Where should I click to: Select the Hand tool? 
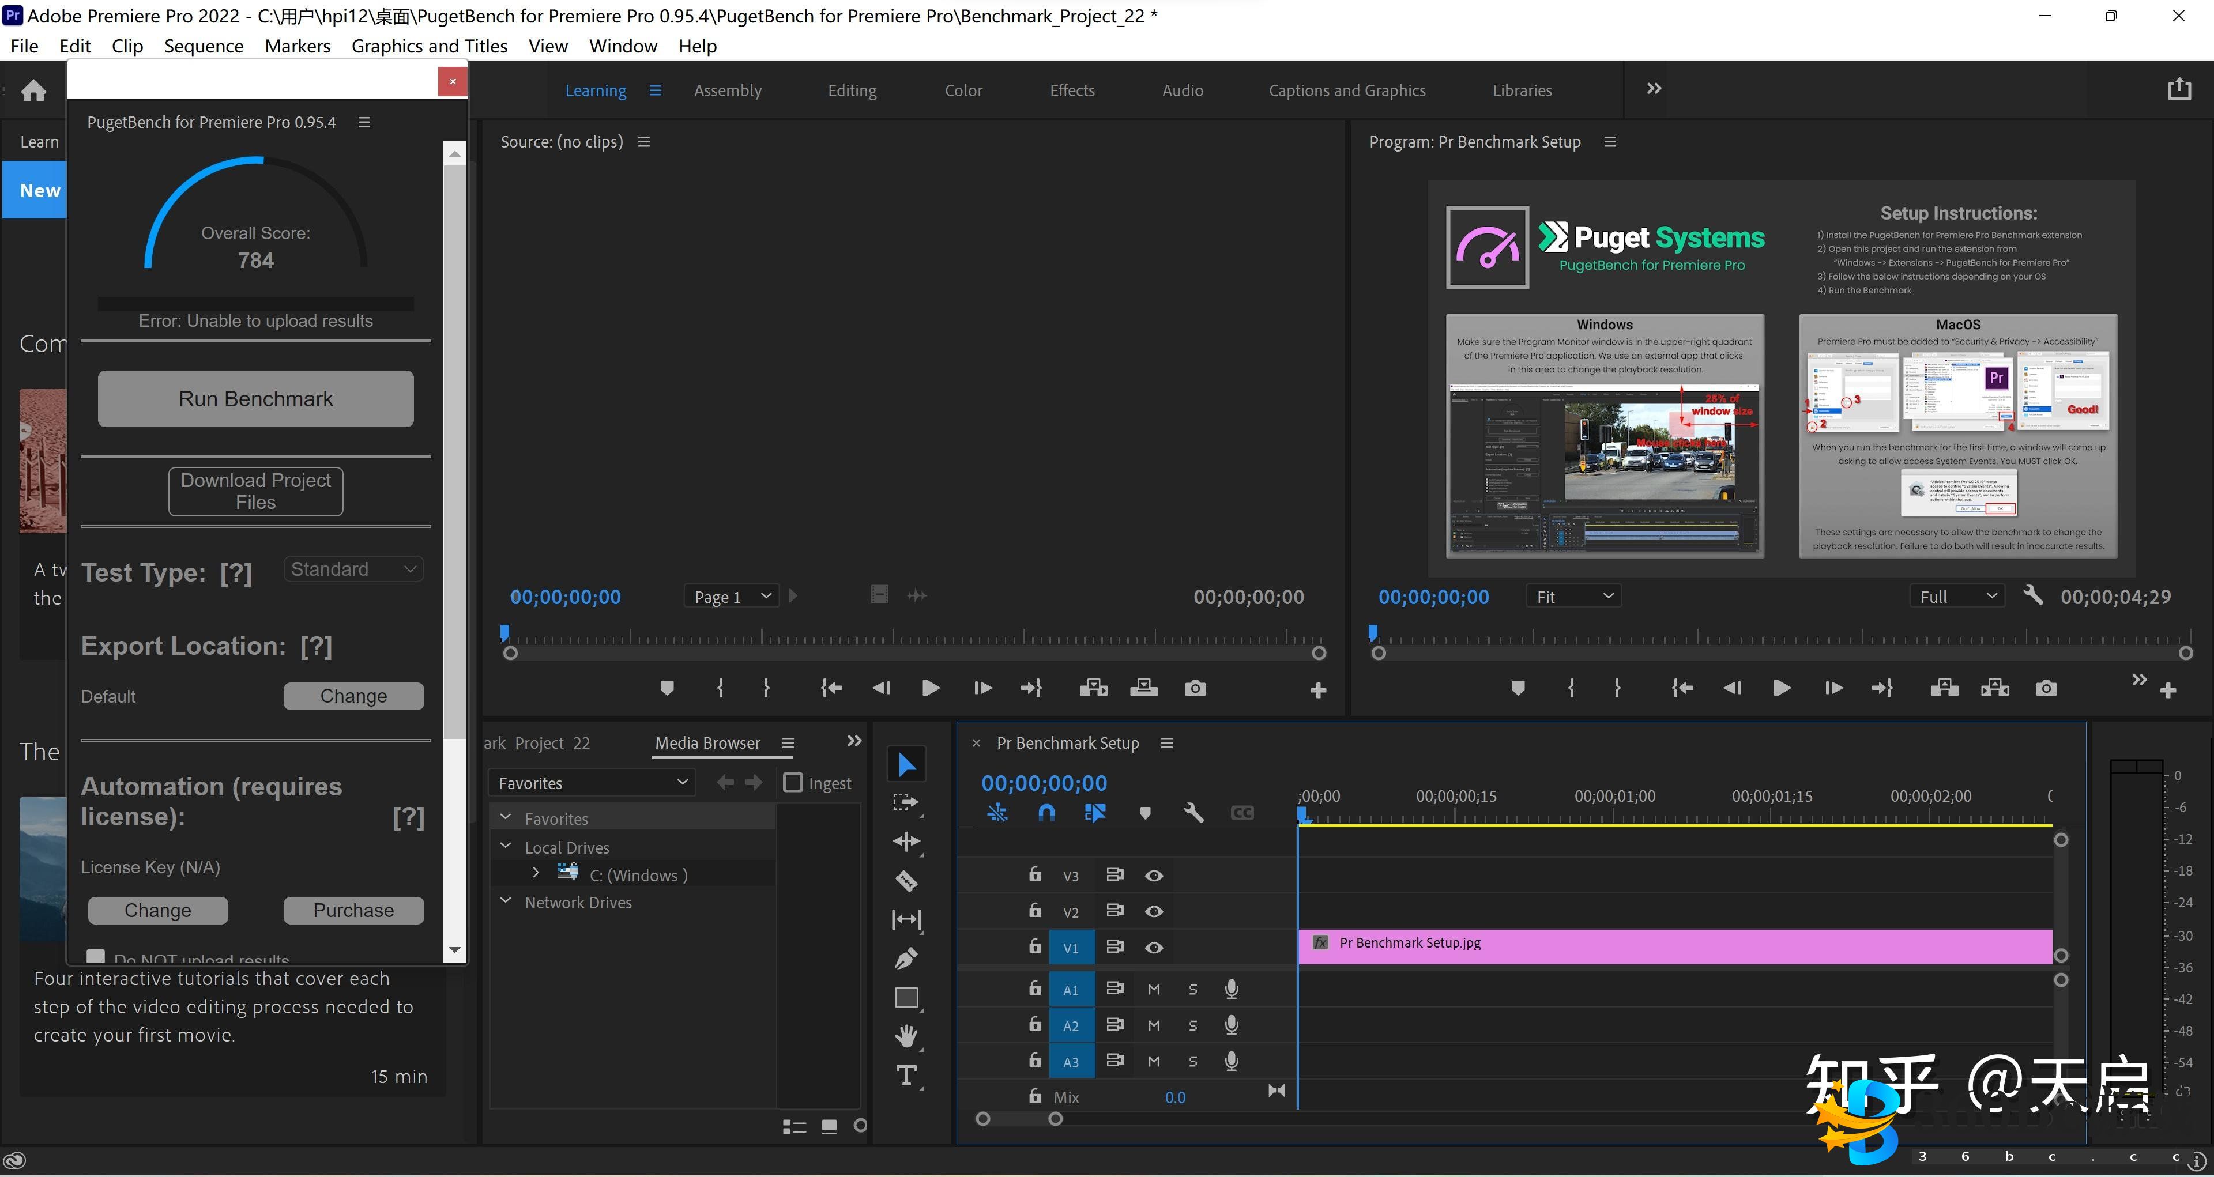[x=906, y=1036]
